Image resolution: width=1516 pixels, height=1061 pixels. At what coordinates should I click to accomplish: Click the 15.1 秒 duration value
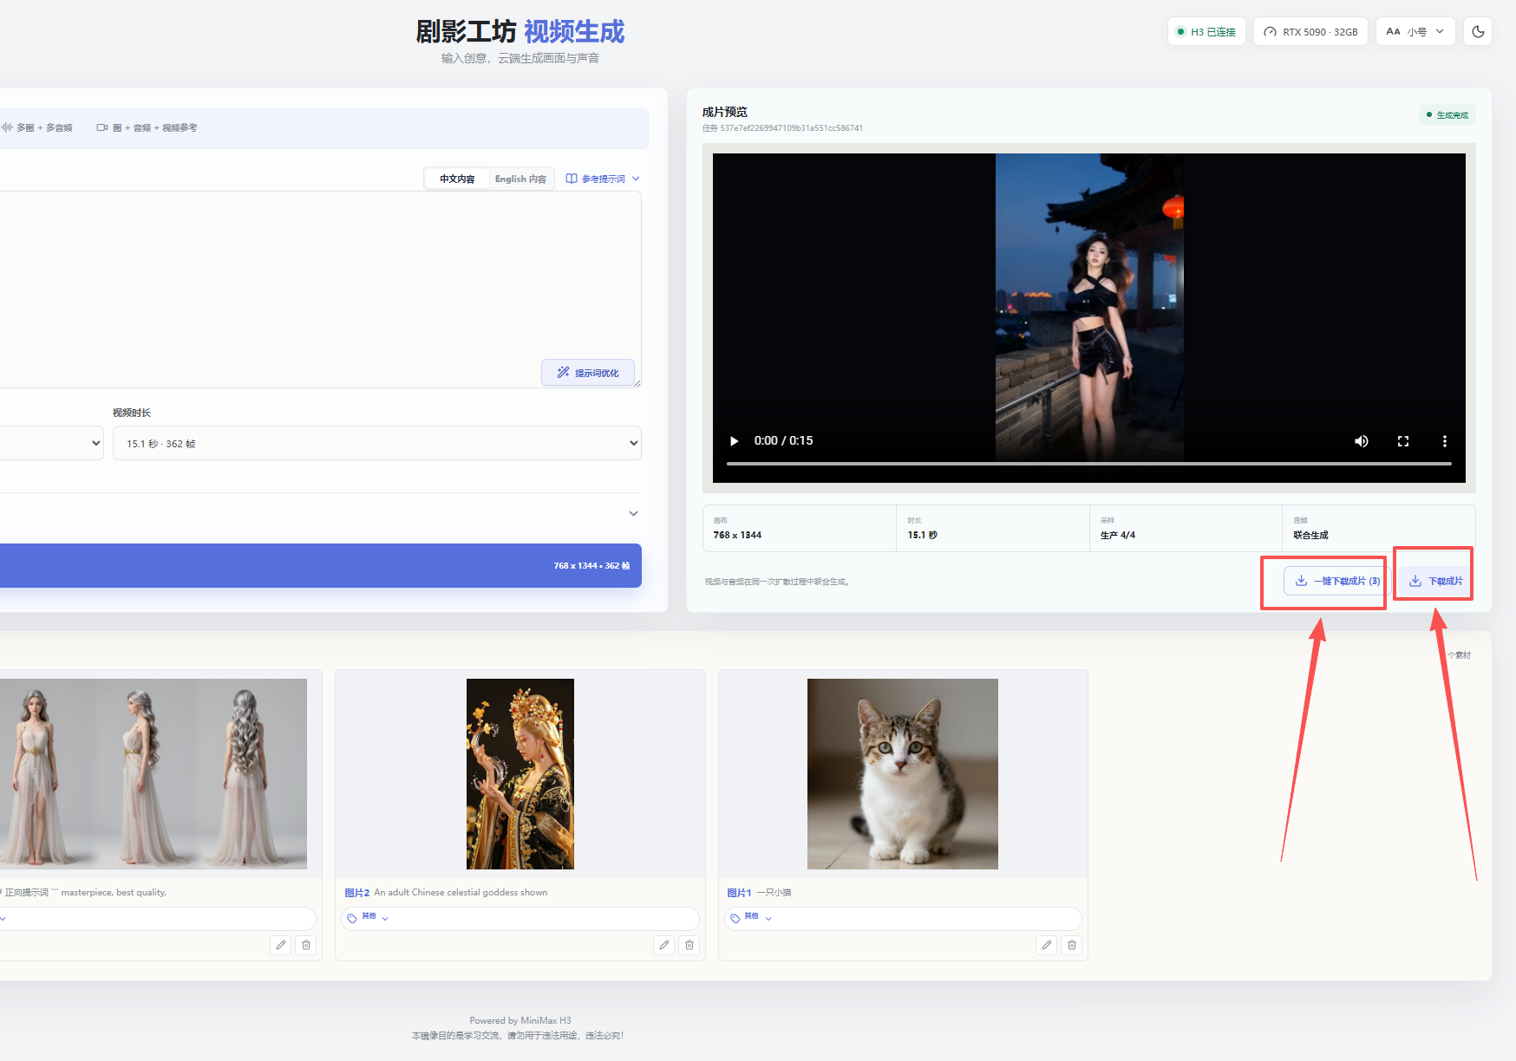(x=923, y=535)
